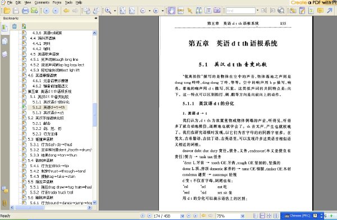The width and height of the screenshot is (337, 220).
Task: Click the greyed Next View arrow in toolbar
Action: 75,11
